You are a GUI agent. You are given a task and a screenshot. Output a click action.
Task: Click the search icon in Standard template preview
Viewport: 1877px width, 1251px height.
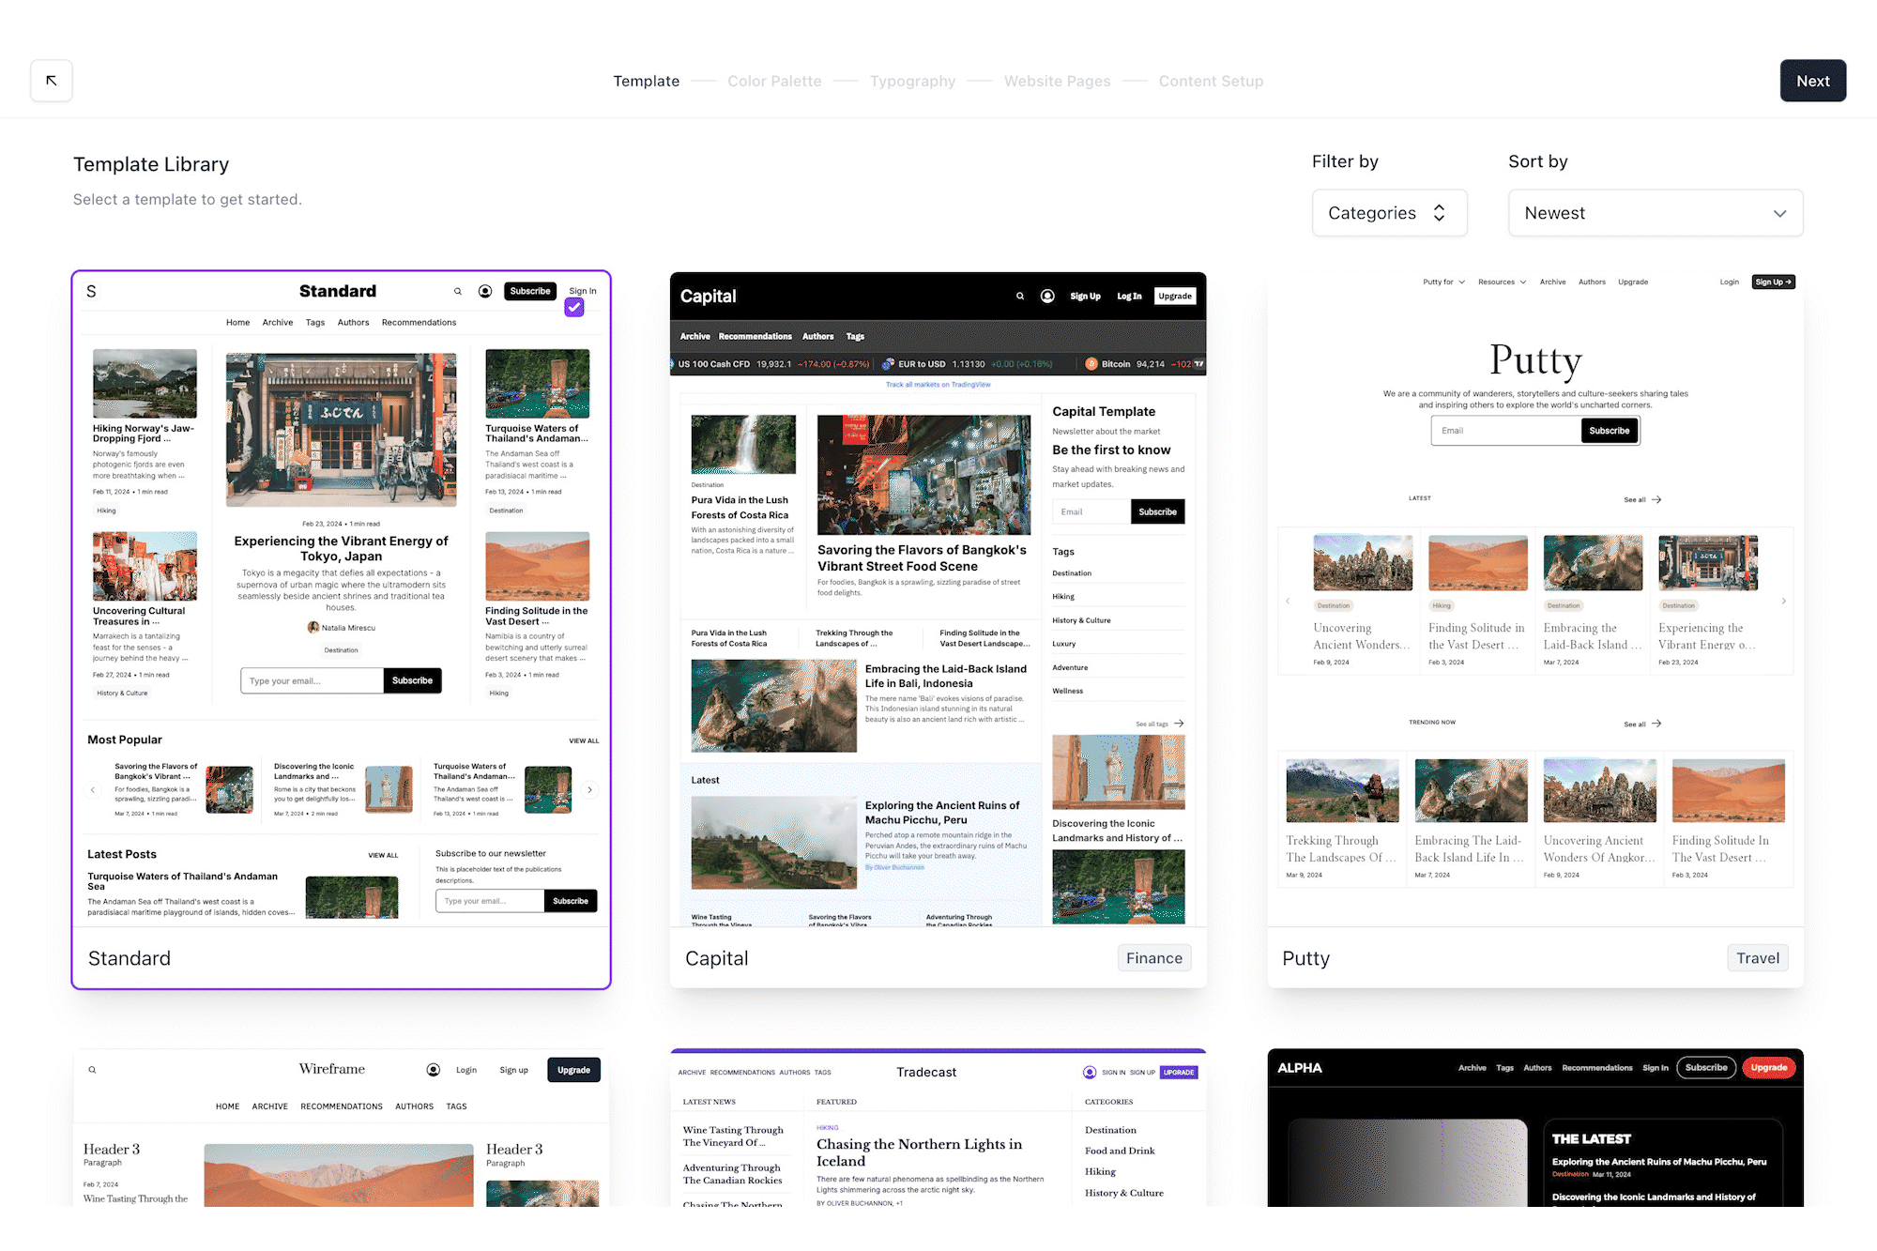coord(458,292)
